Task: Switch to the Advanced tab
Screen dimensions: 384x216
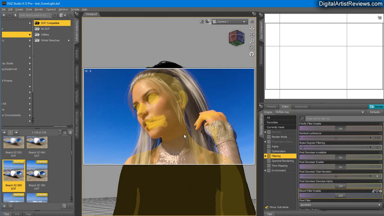Action: (301, 106)
